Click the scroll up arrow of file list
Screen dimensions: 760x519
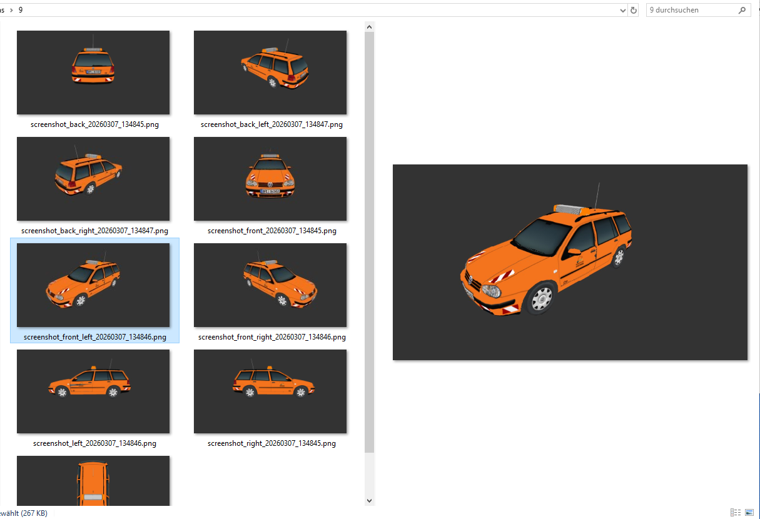coord(369,27)
